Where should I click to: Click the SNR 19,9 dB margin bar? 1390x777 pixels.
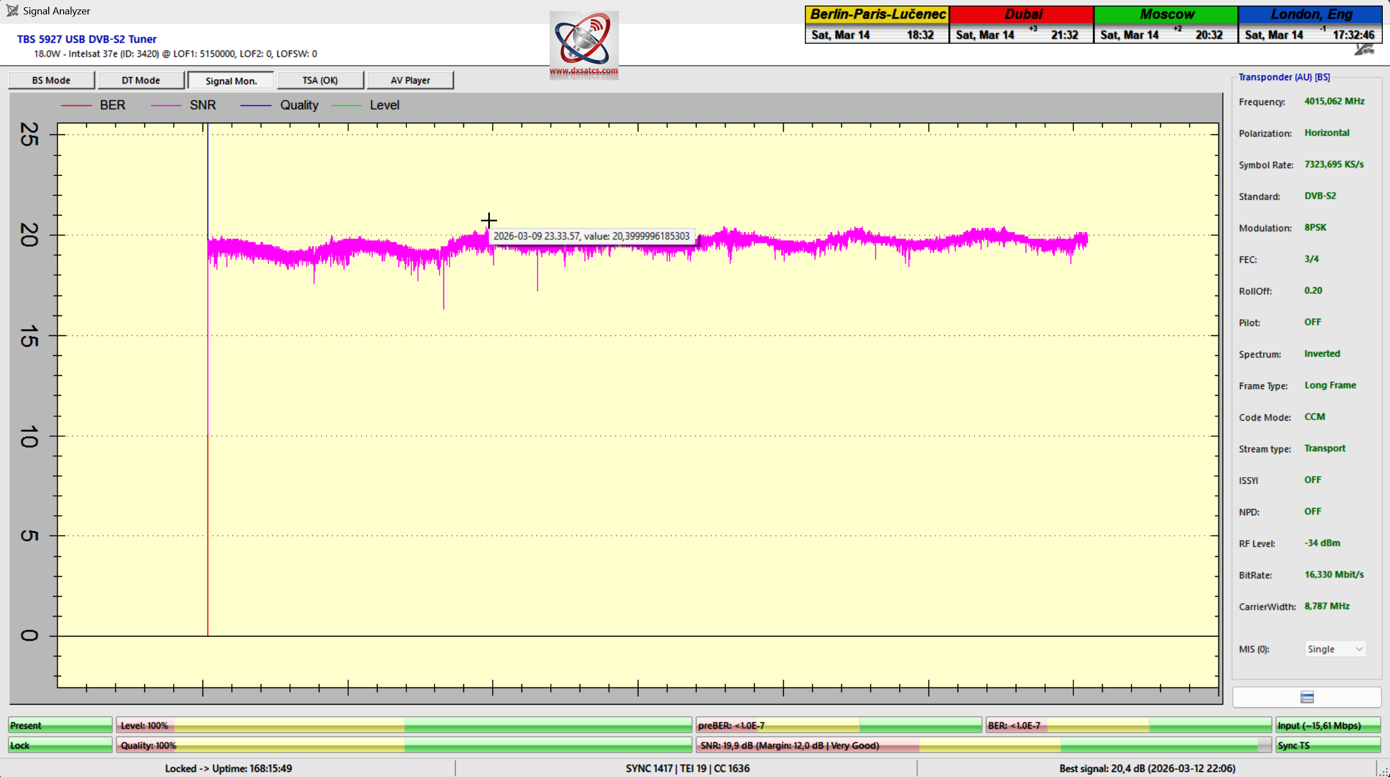click(x=983, y=745)
